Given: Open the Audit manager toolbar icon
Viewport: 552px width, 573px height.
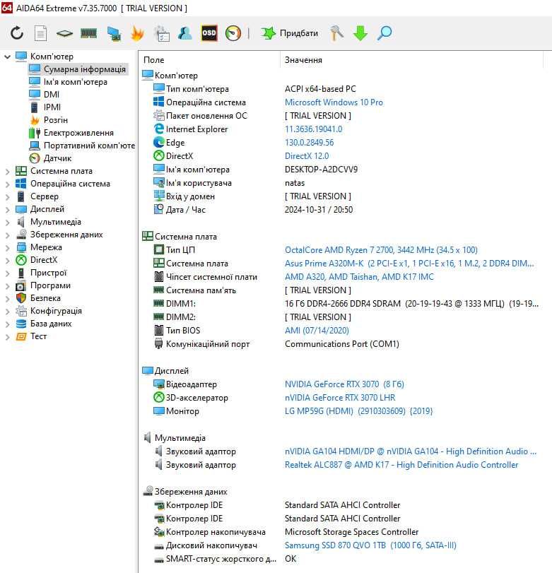Looking at the screenshot, I should 162,33.
